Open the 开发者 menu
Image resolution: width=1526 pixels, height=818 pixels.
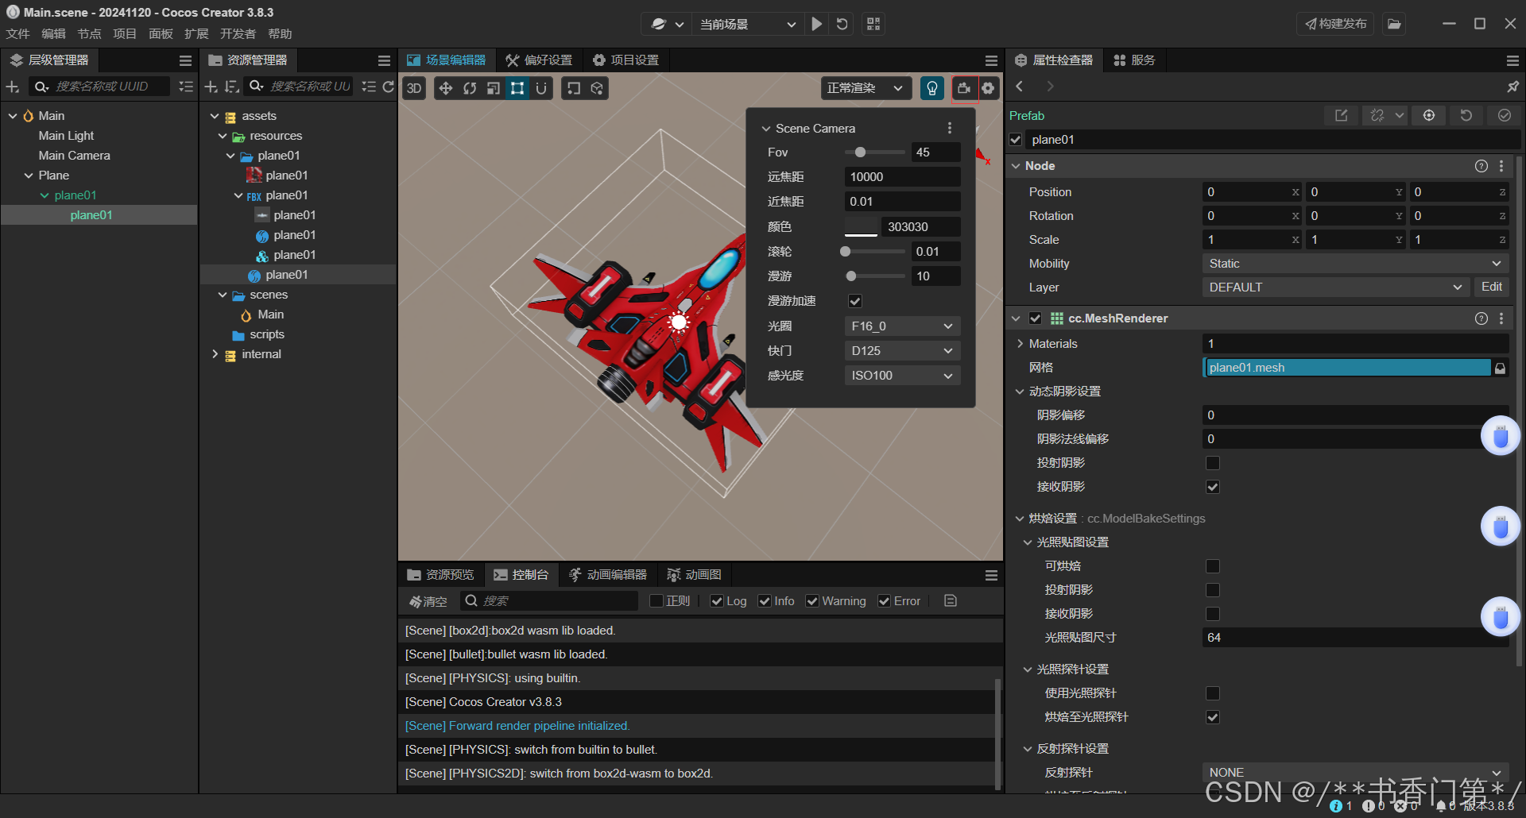[x=238, y=34]
